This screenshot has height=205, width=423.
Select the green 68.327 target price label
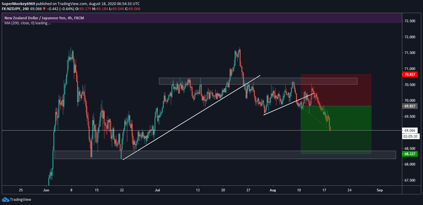coord(409,154)
